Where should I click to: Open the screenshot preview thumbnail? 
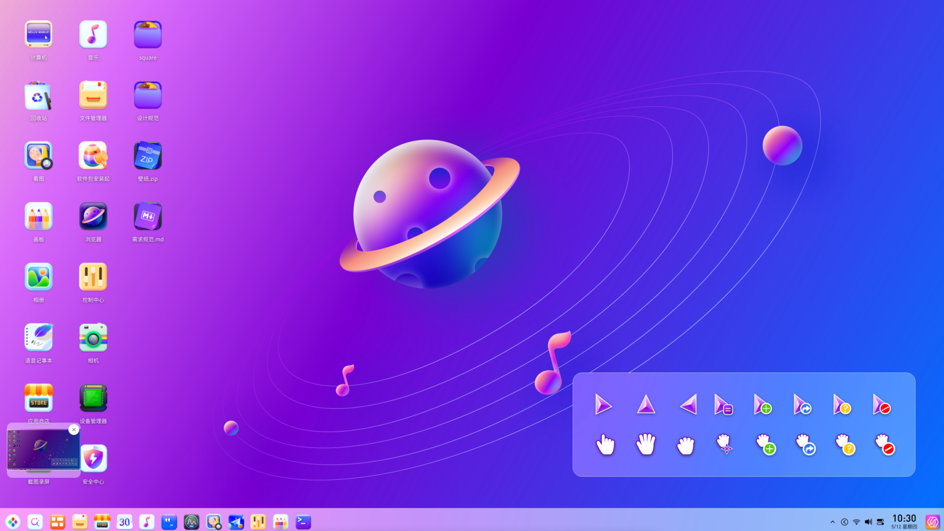(43, 449)
